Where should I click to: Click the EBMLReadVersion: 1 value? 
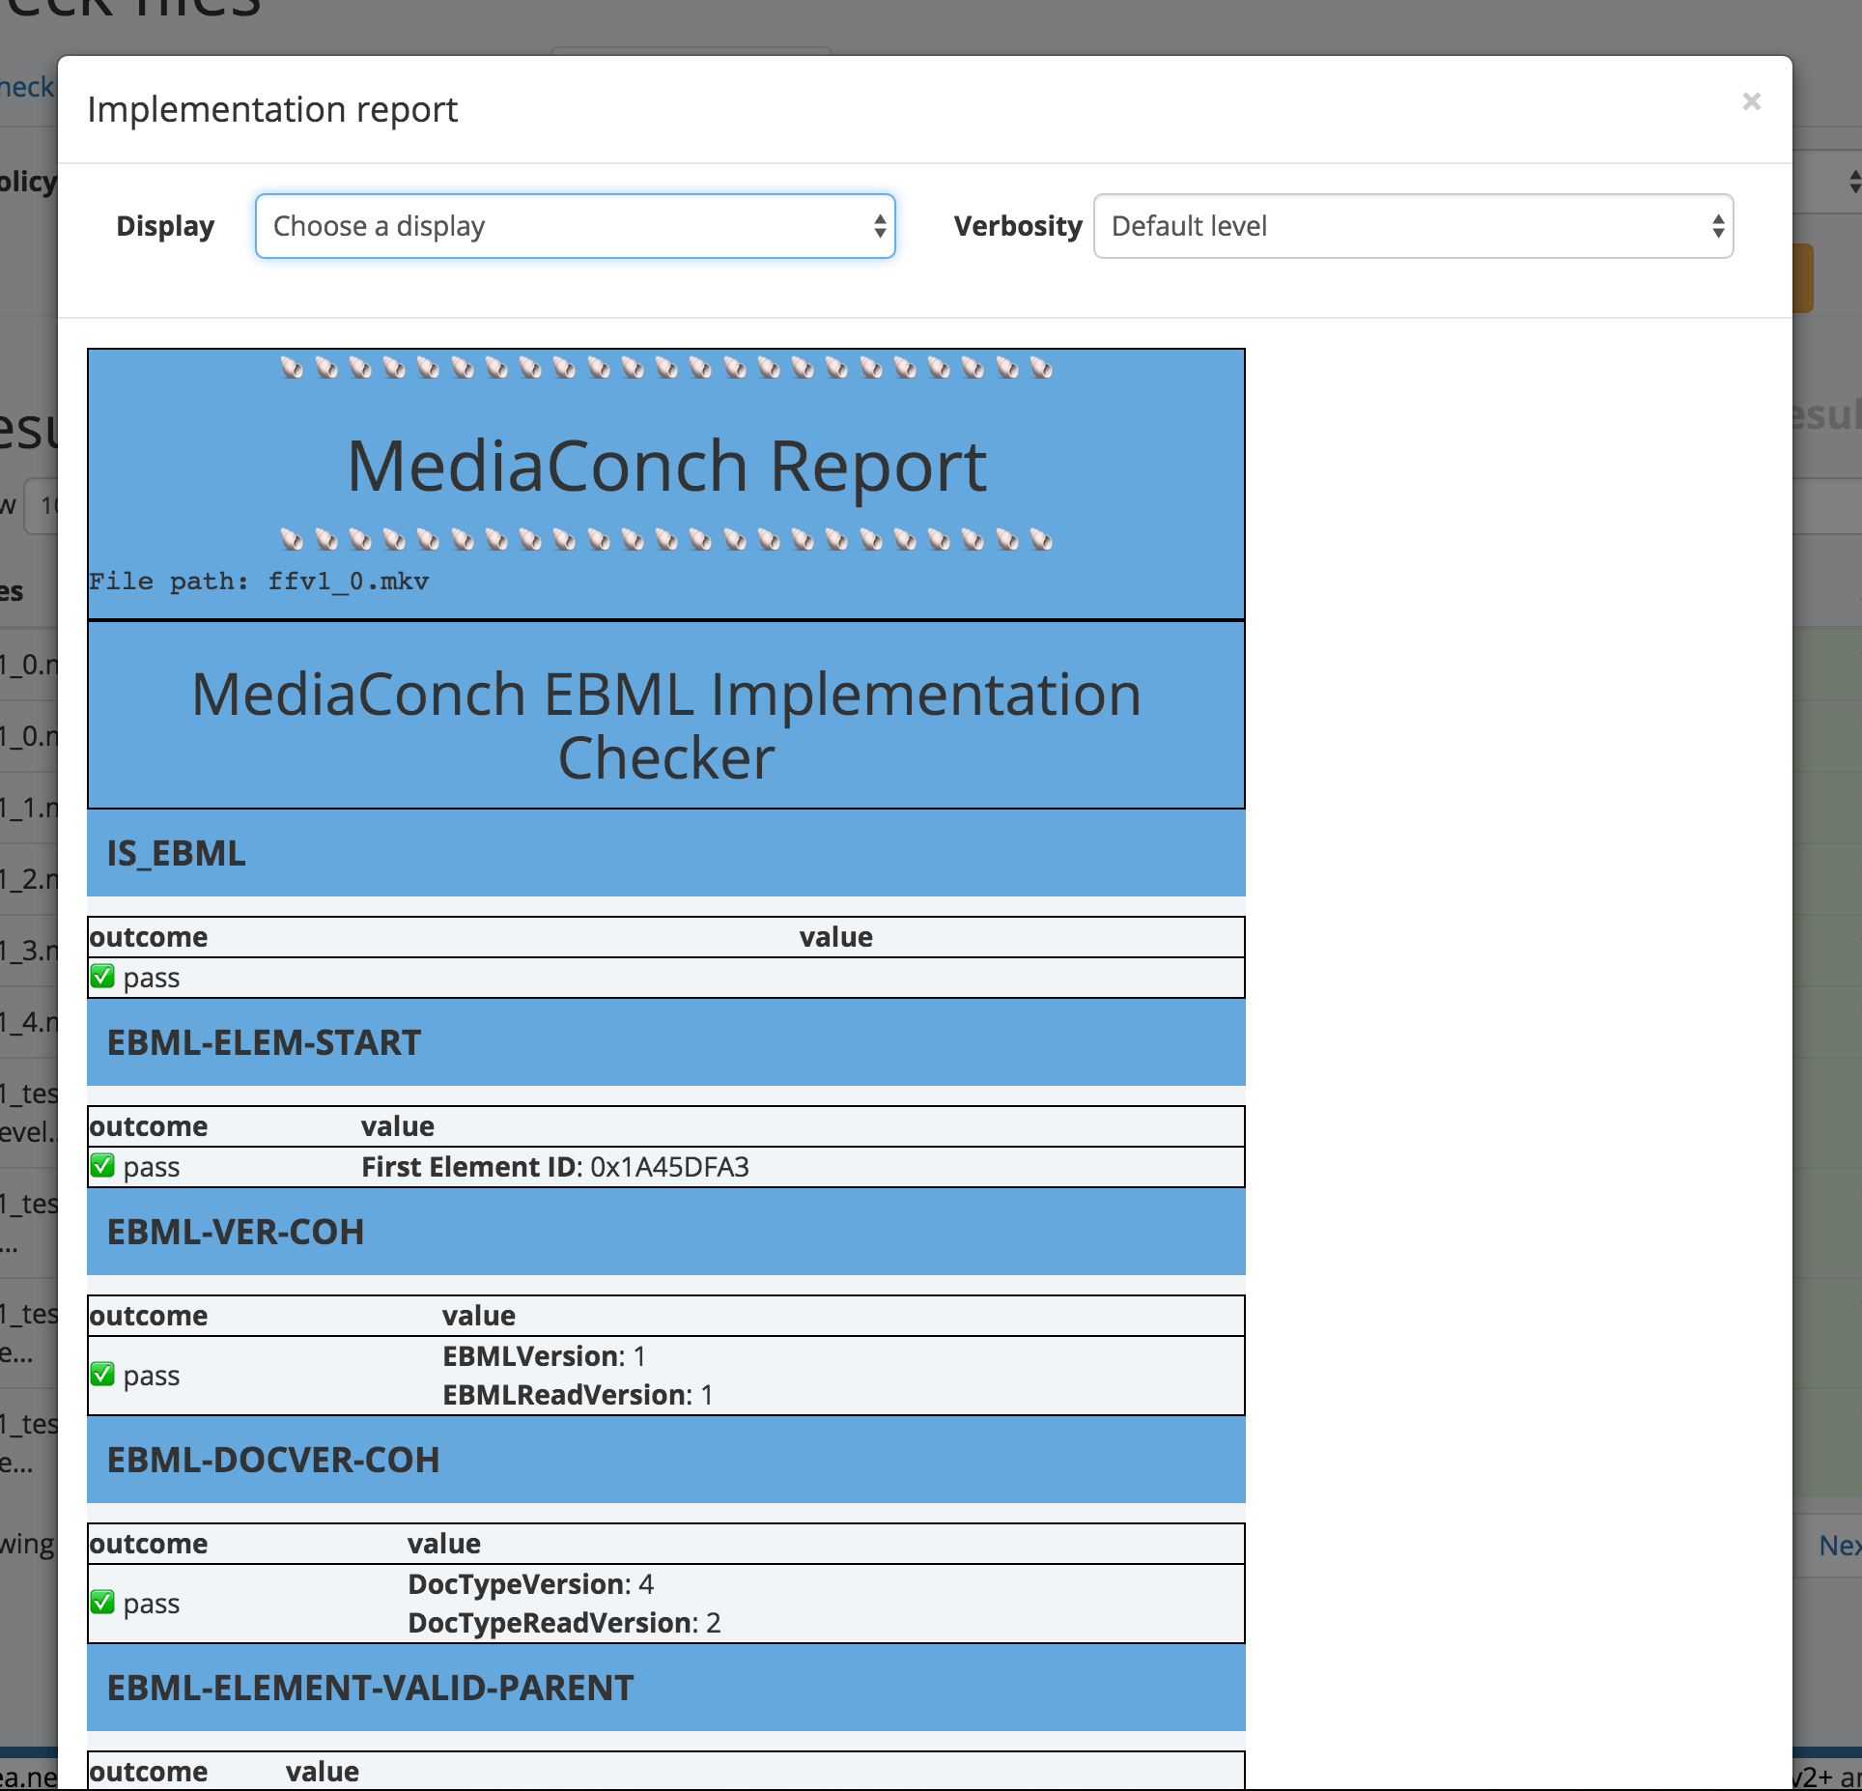578,1395
